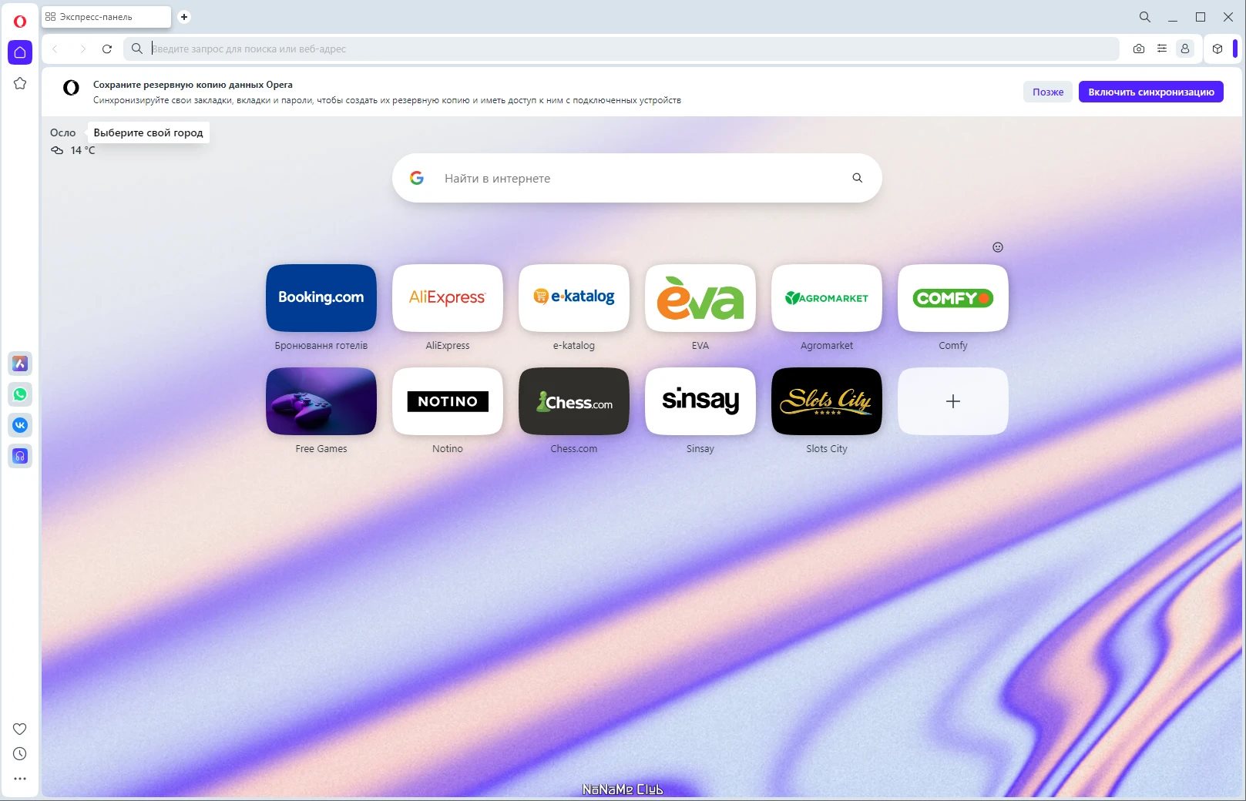This screenshot has width=1246, height=801.
Task: Open the Chess.com speed dial tile
Action: coord(574,401)
